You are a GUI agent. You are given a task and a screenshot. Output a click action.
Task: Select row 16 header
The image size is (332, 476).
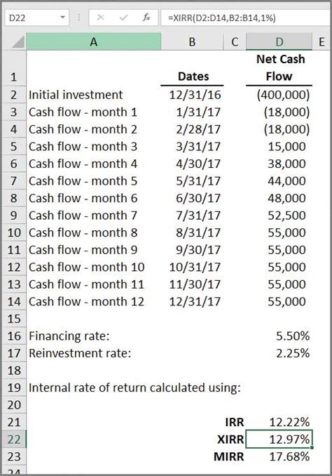[x=14, y=336]
